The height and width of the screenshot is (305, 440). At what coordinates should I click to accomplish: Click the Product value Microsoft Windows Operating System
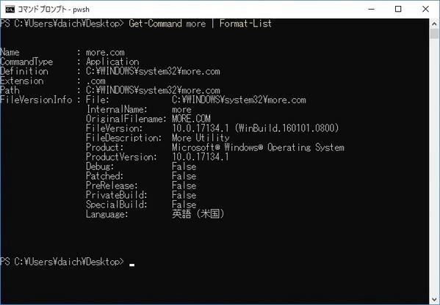(258, 147)
